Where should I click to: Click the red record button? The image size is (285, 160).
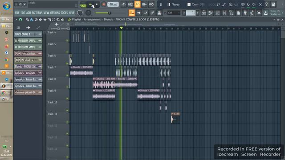click(104, 4)
